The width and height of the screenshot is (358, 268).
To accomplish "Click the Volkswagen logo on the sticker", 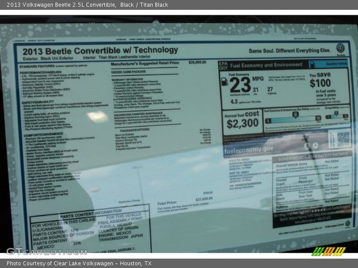I will (340, 48).
